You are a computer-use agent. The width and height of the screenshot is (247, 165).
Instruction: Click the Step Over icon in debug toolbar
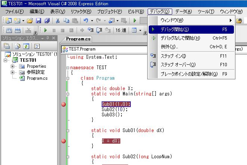click(x=99, y=30)
